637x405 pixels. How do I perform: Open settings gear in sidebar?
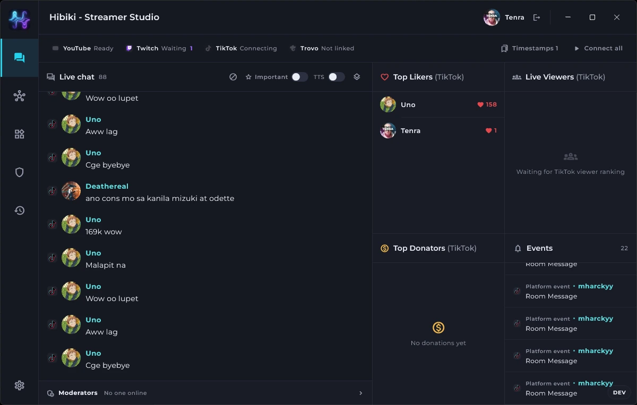coord(20,385)
